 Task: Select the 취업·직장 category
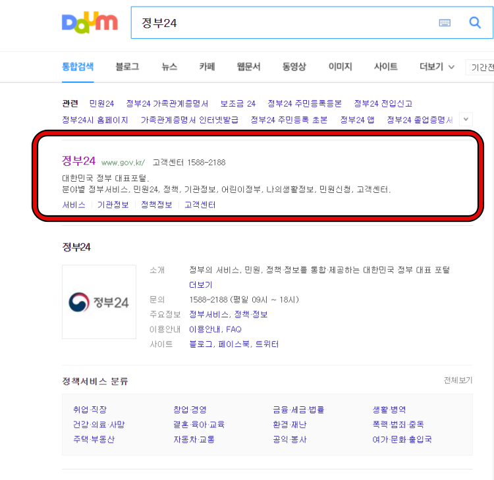tap(90, 410)
